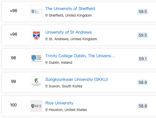Click location pin beside Sheffield, United Kingdom
Image resolution: width=156 pixels, height=118 pixels.
point(47,16)
